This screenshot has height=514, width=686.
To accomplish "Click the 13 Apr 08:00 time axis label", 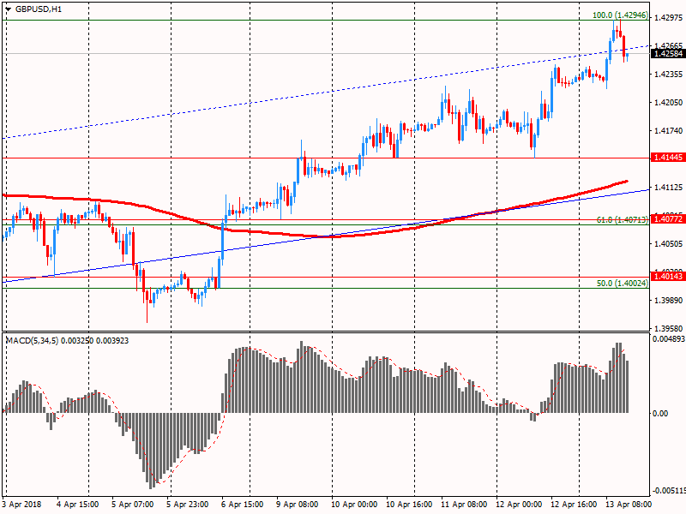I will (629, 505).
